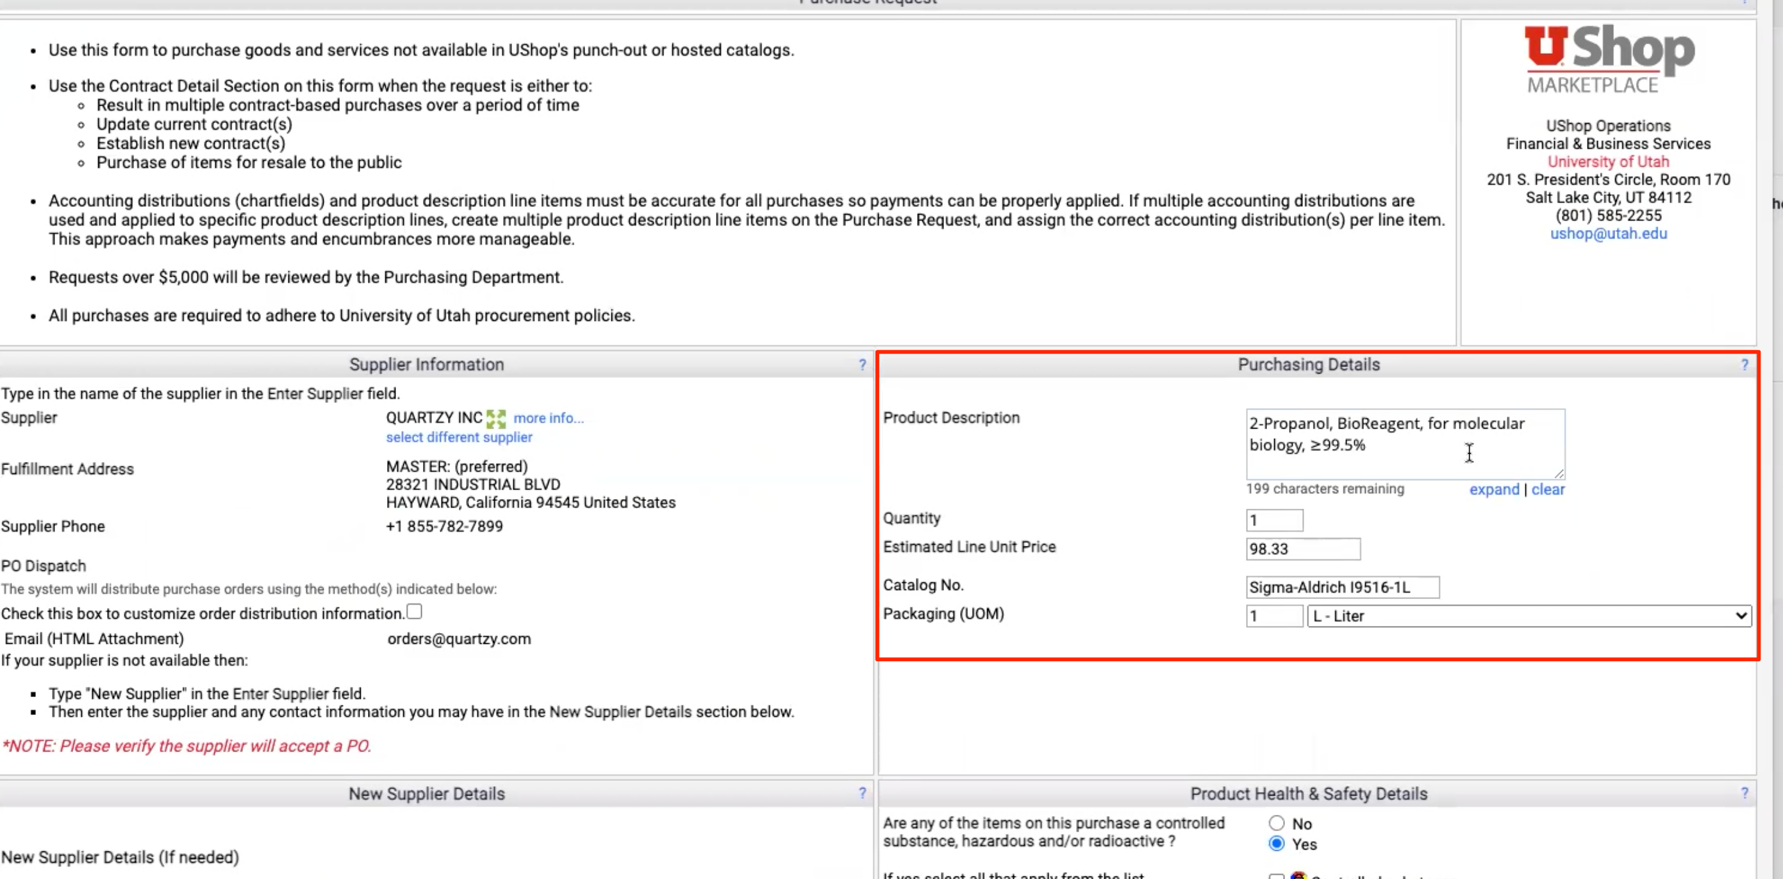Click the MASTER: (preferred) fulfillment text

click(457, 466)
